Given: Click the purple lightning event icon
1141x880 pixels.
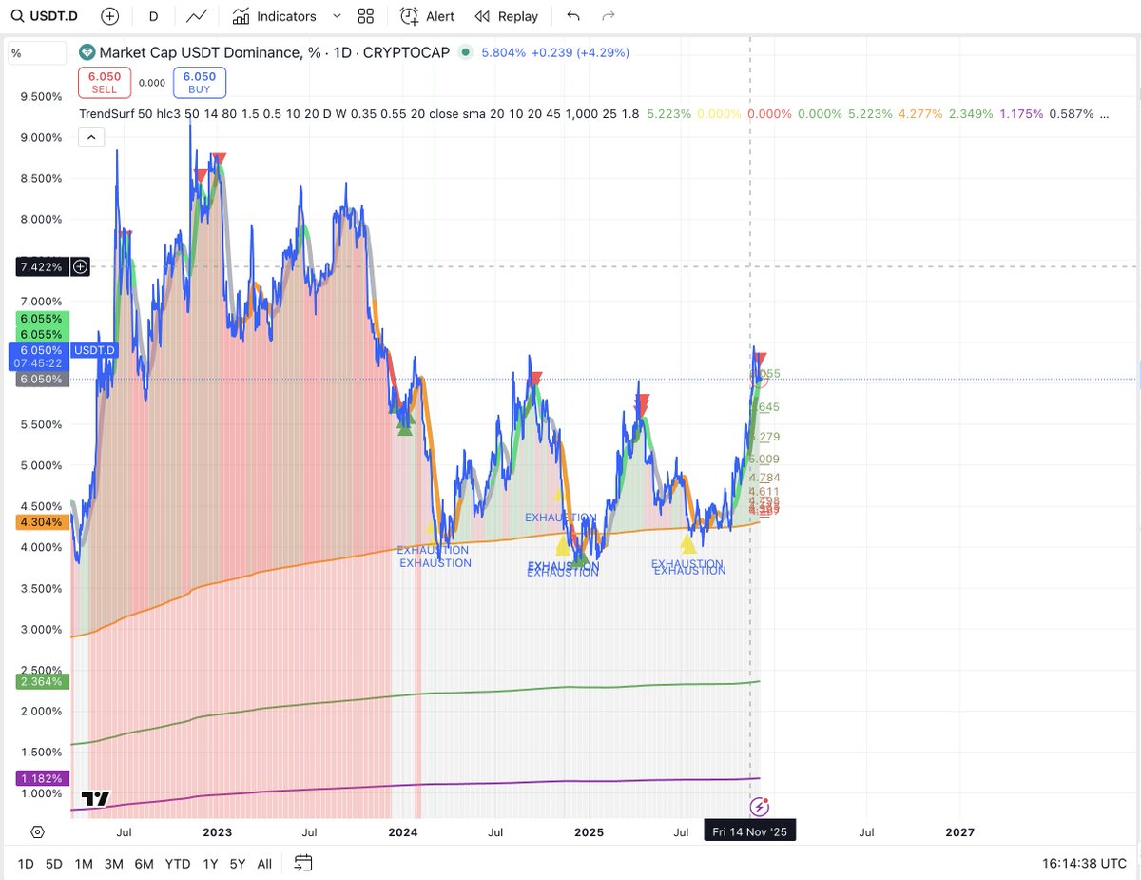Looking at the screenshot, I should [759, 808].
